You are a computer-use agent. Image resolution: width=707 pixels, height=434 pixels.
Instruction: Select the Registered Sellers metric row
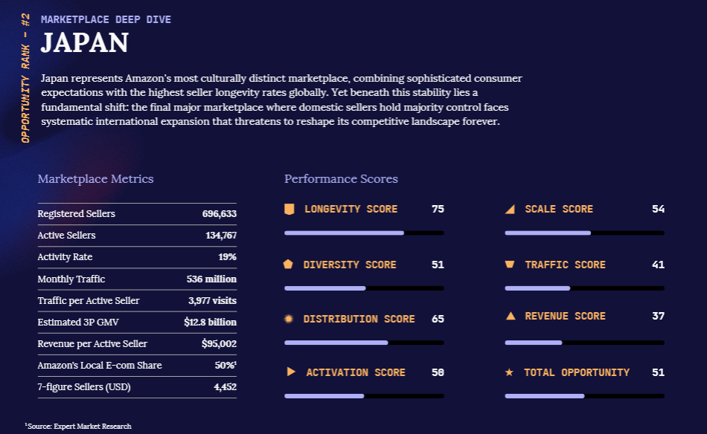tap(137, 214)
